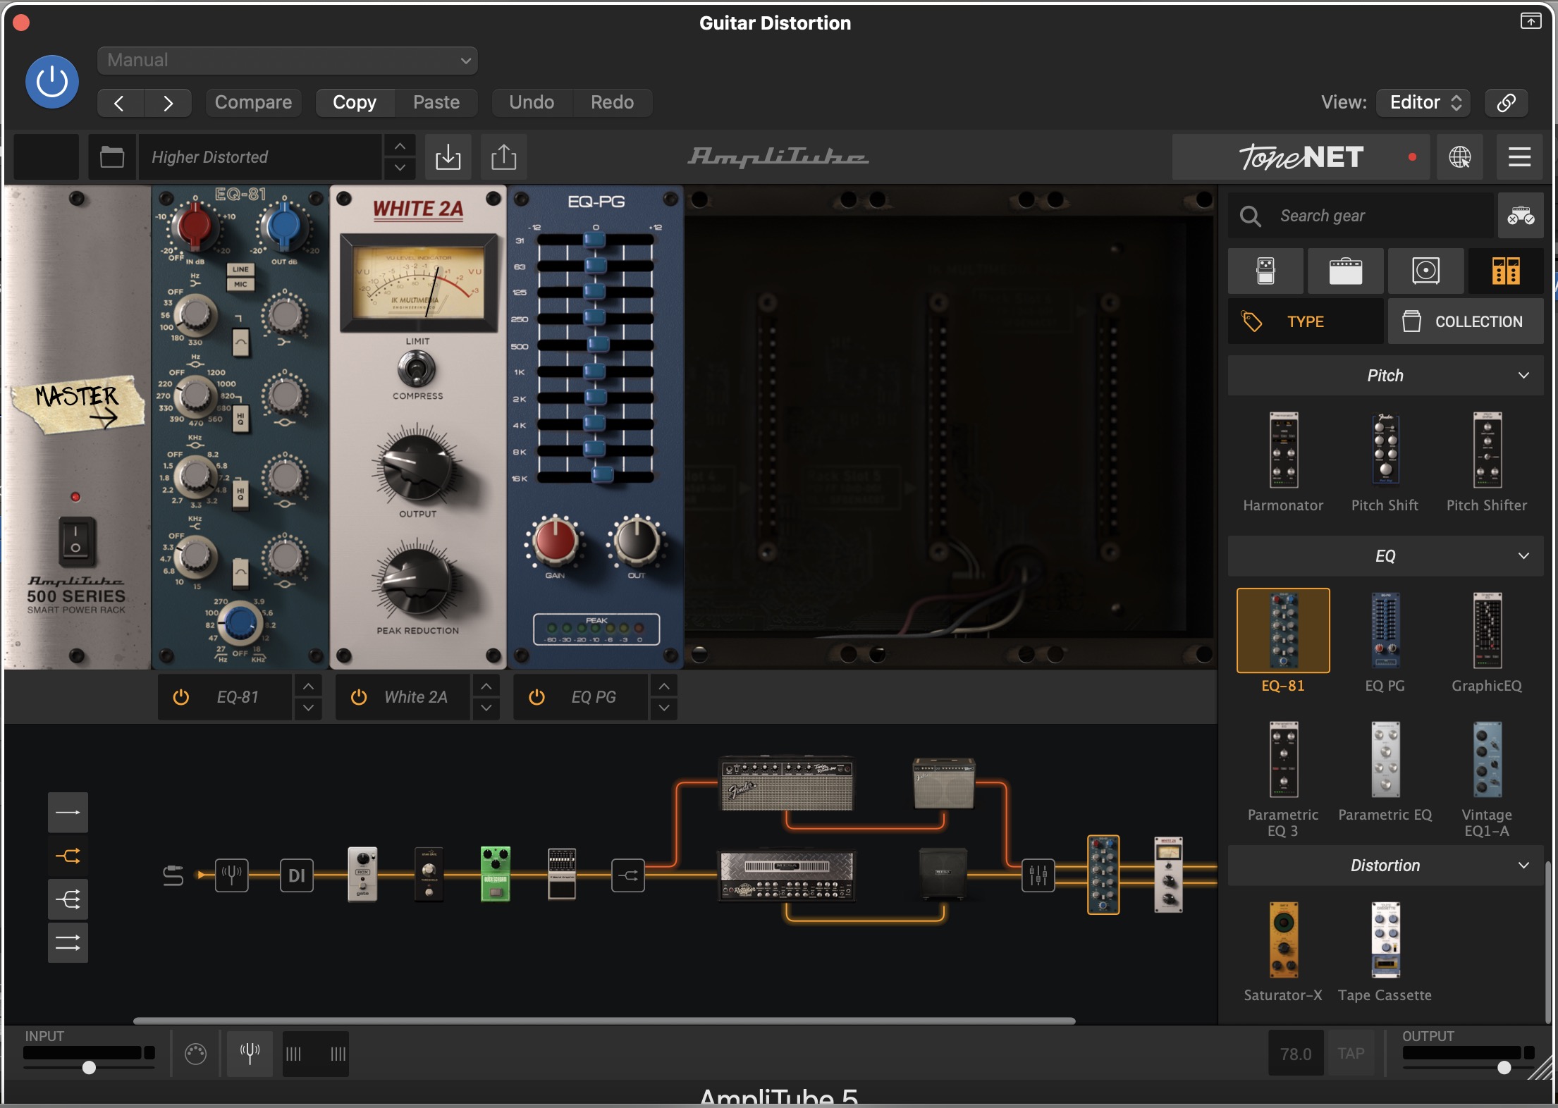Click the globe web icon
This screenshot has width=1558, height=1108.
click(1460, 156)
